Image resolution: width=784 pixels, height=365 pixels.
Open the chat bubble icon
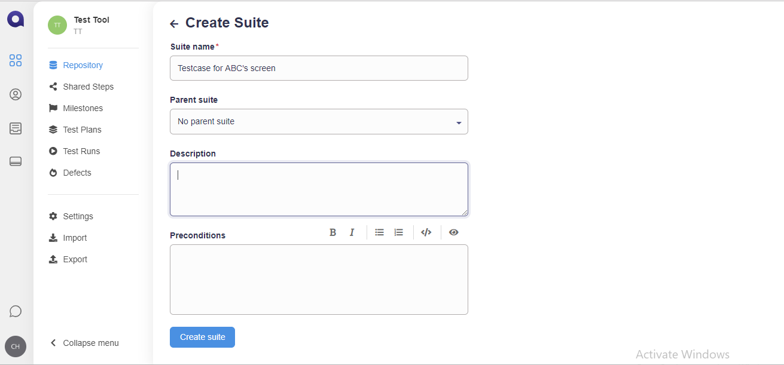(16, 311)
